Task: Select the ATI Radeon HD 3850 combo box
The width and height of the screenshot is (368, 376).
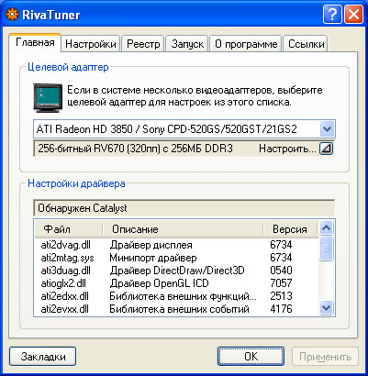Action: [184, 129]
